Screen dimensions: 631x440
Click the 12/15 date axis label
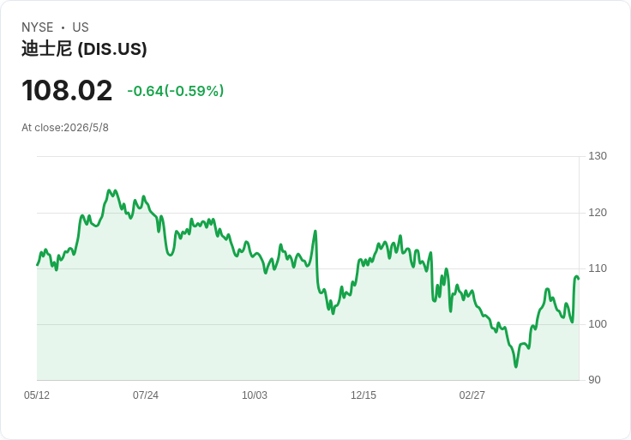pos(364,395)
